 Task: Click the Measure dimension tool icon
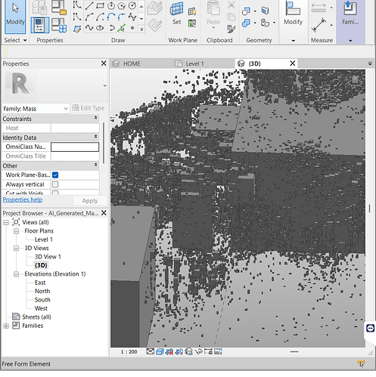[319, 25]
